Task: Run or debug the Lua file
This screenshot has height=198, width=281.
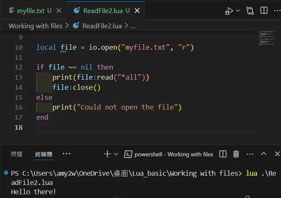Action: 229,11
